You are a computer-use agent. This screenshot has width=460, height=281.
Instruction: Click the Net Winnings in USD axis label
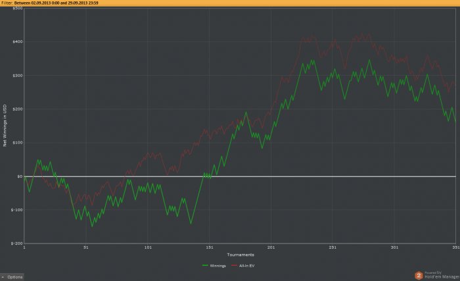pyautogui.click(x=5, y=126)
